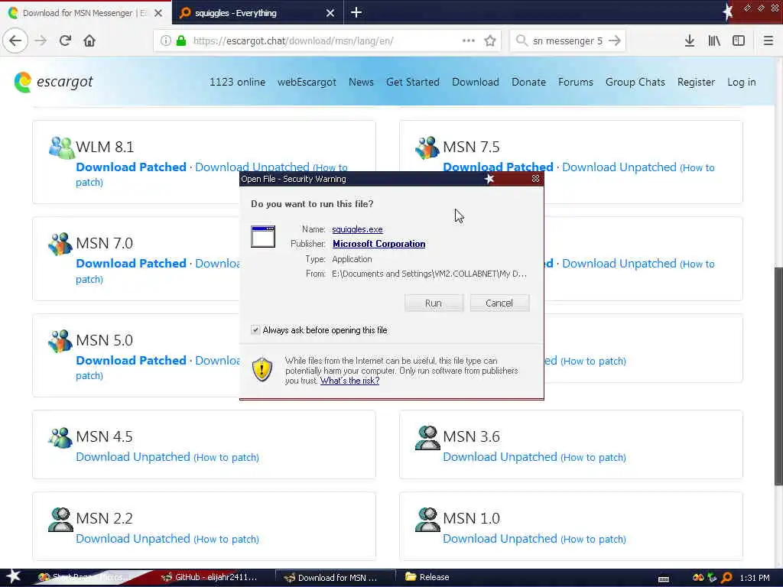Open the Download nav item

pos(476,82)
